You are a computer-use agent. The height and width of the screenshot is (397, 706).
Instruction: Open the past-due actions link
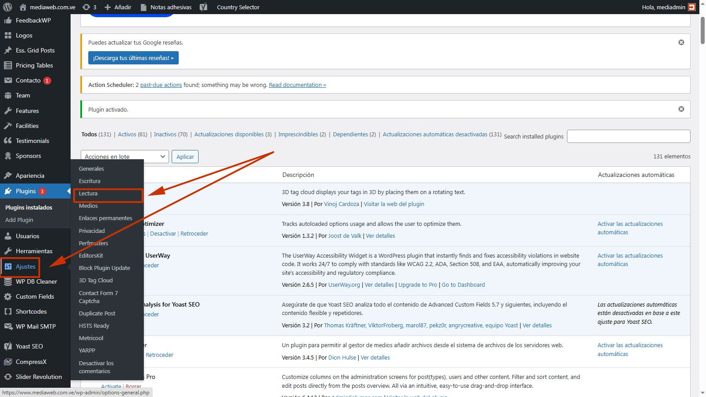pyautogui.click(x=161, y=85)
